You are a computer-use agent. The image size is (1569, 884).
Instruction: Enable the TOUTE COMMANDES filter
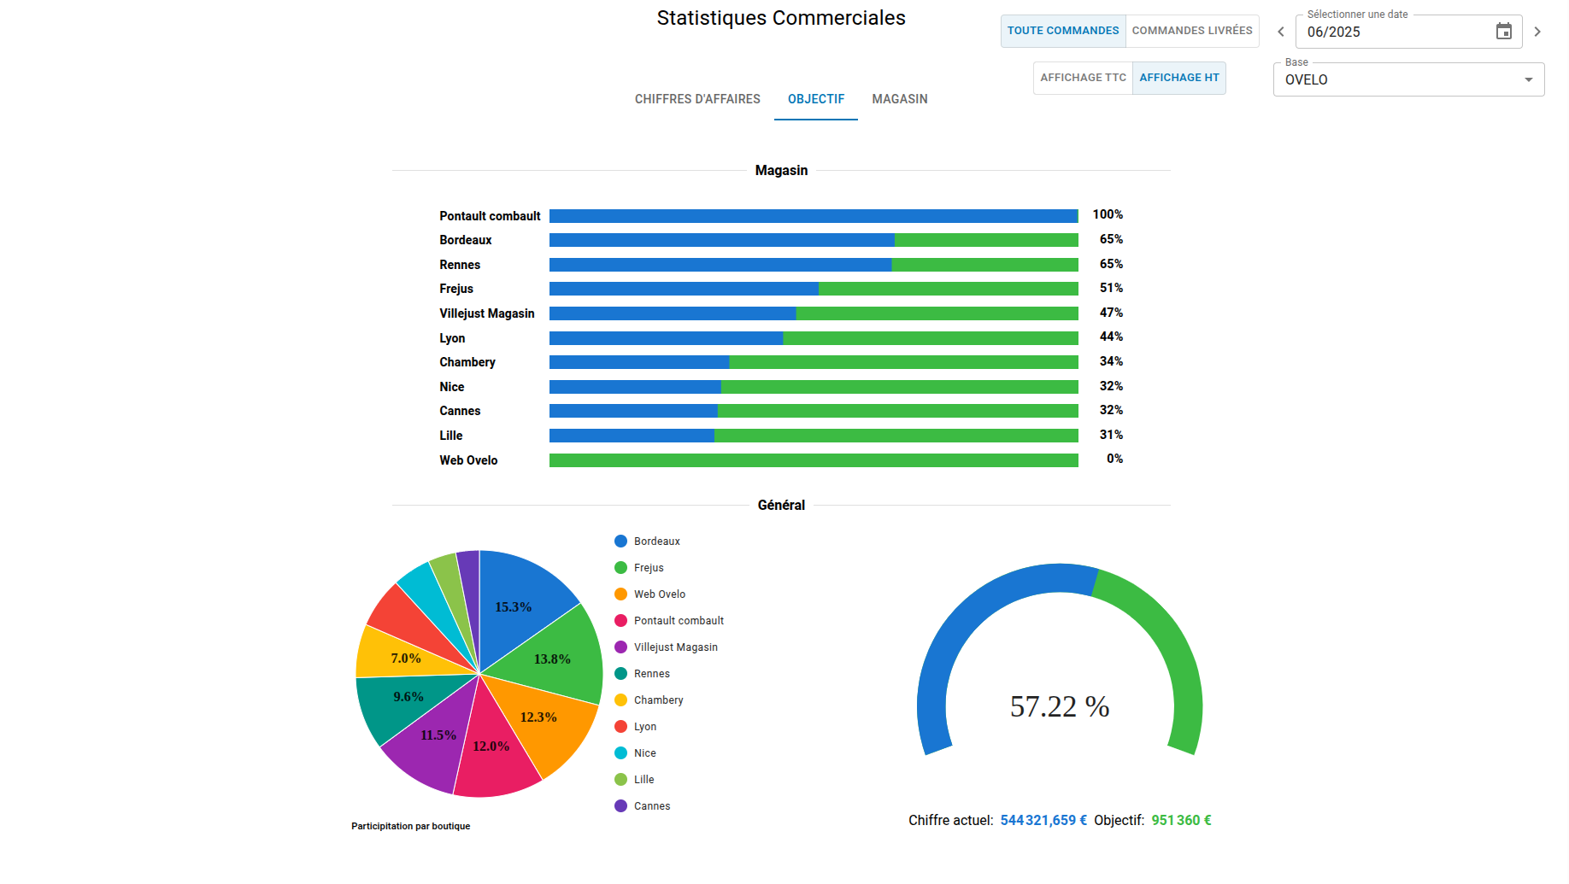click(x=1062, y=31)
